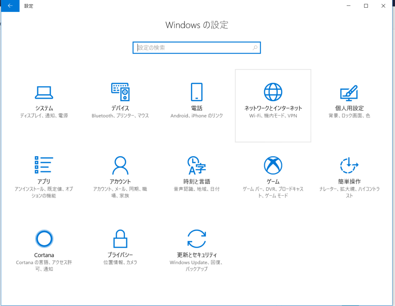Viewport: 395px width, 306px height.
Task: Open the 更新とセキュリティ sync arrows icon
Action: 197,239
